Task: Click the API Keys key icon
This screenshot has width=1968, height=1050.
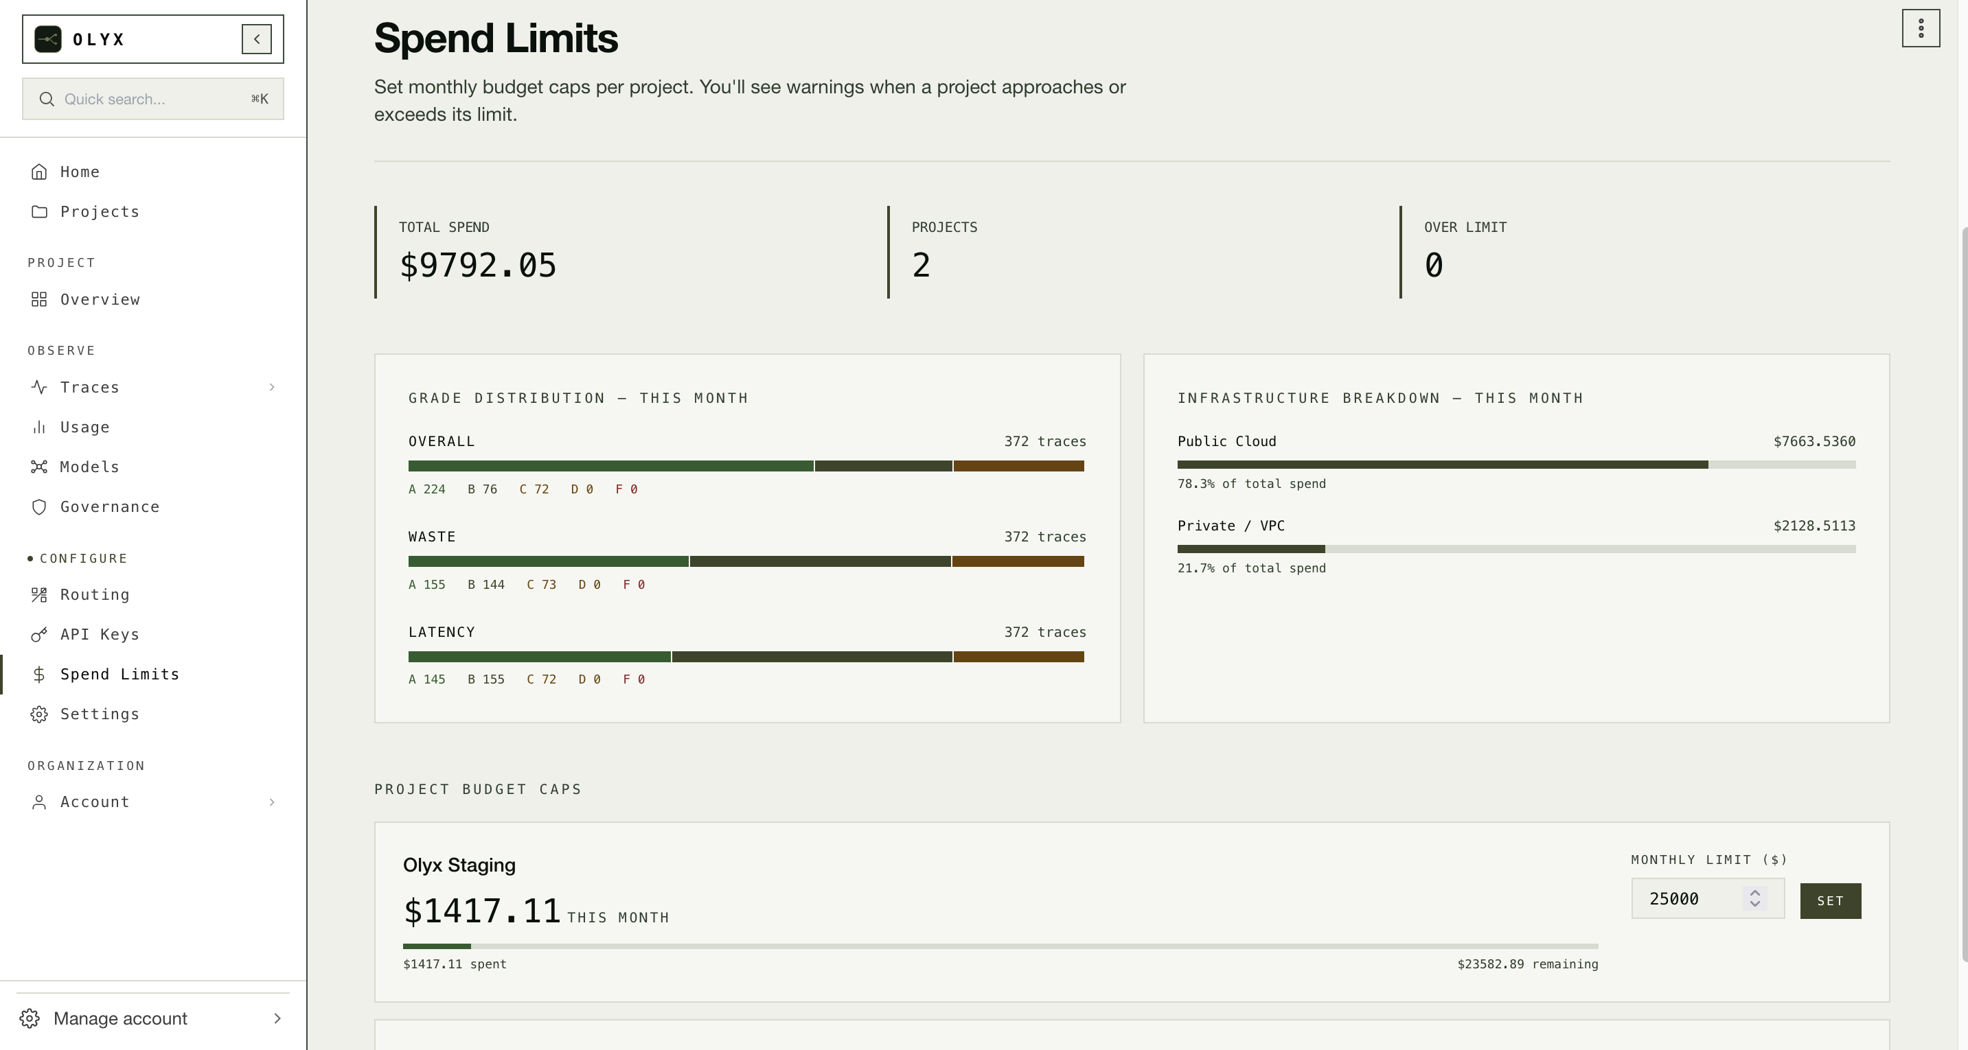Action: point(39,635)
